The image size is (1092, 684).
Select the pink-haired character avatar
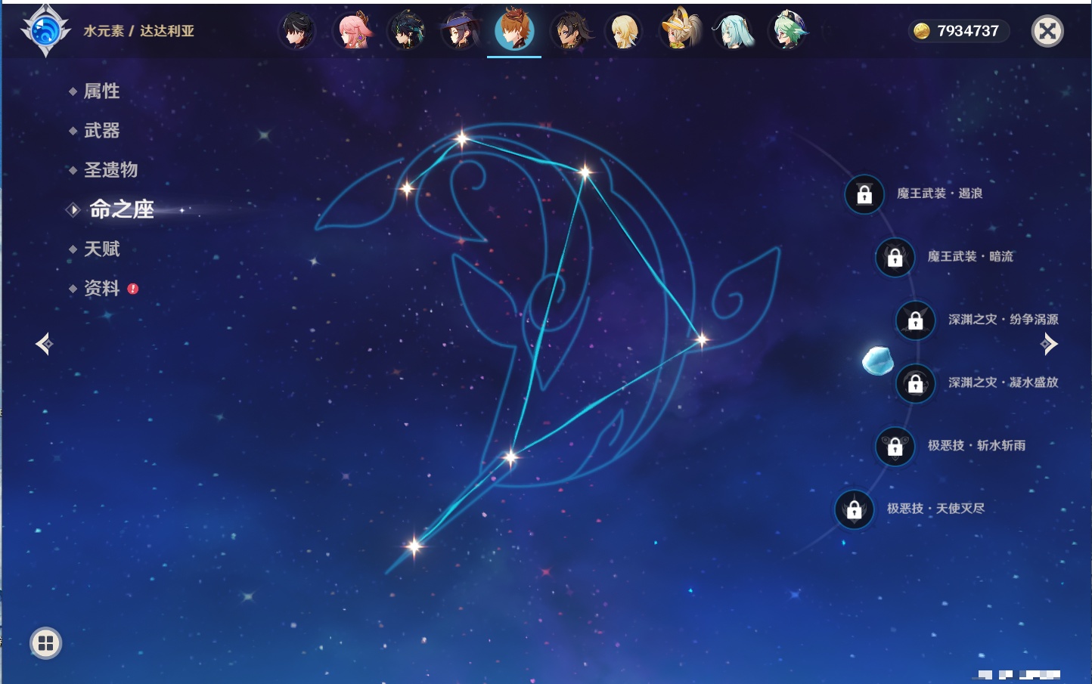click(x=352, y=31)
